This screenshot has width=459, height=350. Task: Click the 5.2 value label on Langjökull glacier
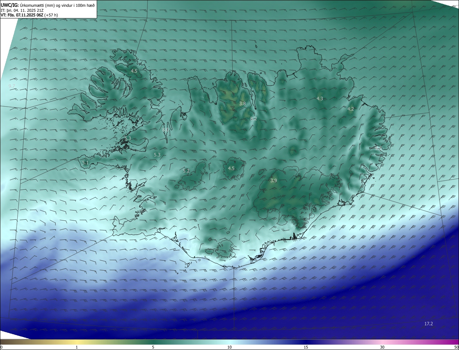pos(186,171)
